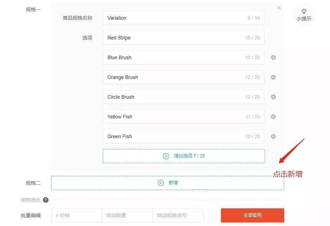Focus the 商品规格货号 batch field
This screenshot has height=226, width=330.
pos(178,215)
